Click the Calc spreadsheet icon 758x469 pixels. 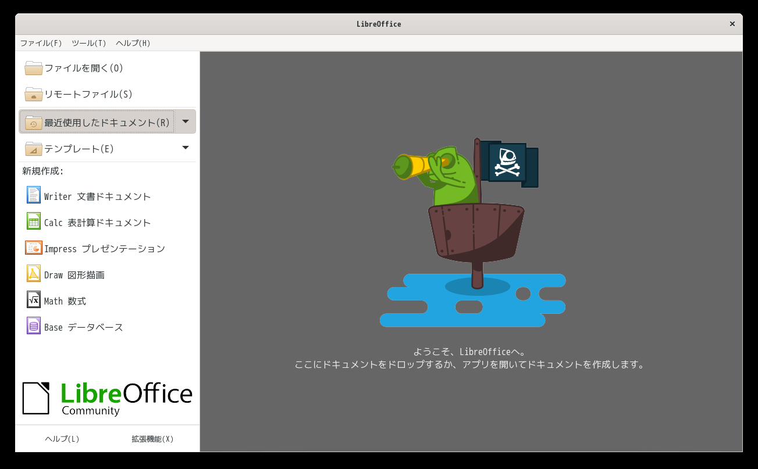point(34,221)
